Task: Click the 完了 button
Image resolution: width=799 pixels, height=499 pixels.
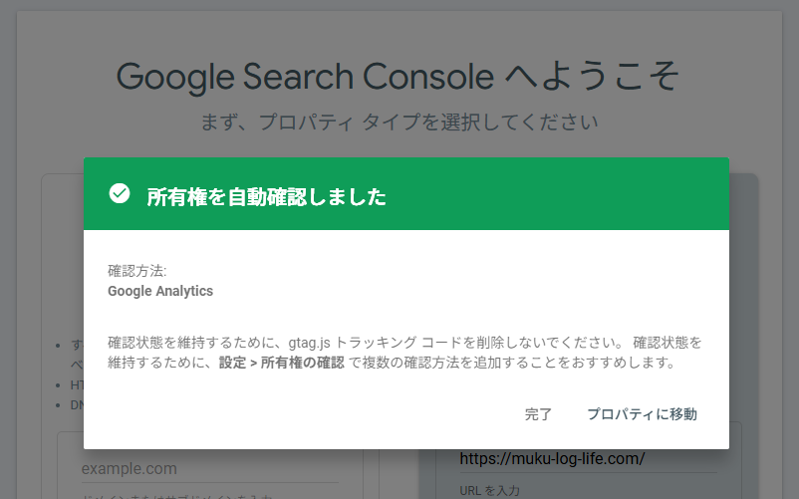Action: (x=538, y=414)
